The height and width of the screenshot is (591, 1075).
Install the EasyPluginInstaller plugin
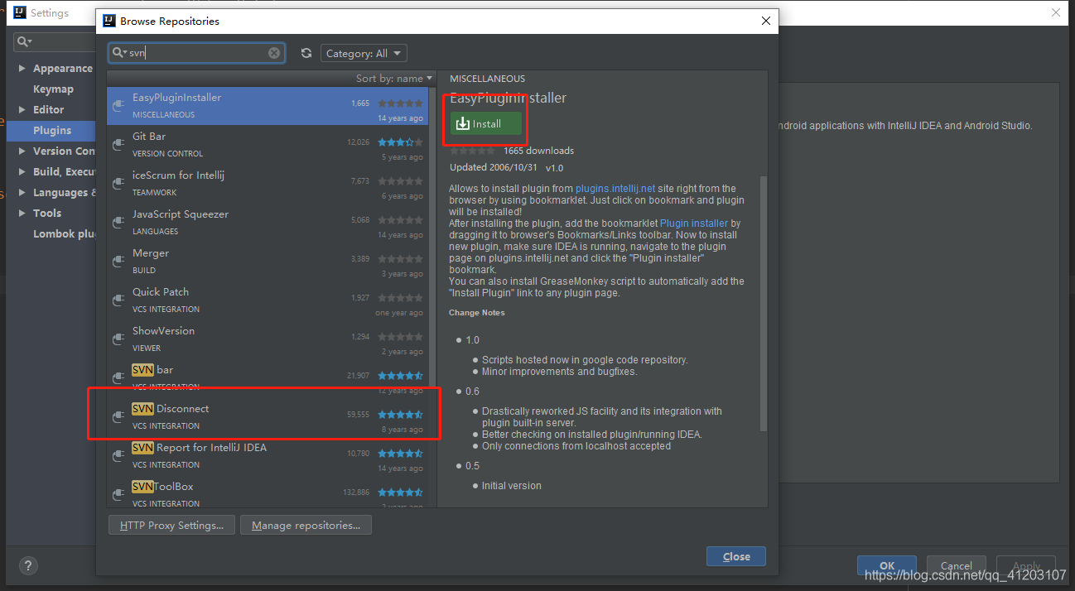click(486, 124)
